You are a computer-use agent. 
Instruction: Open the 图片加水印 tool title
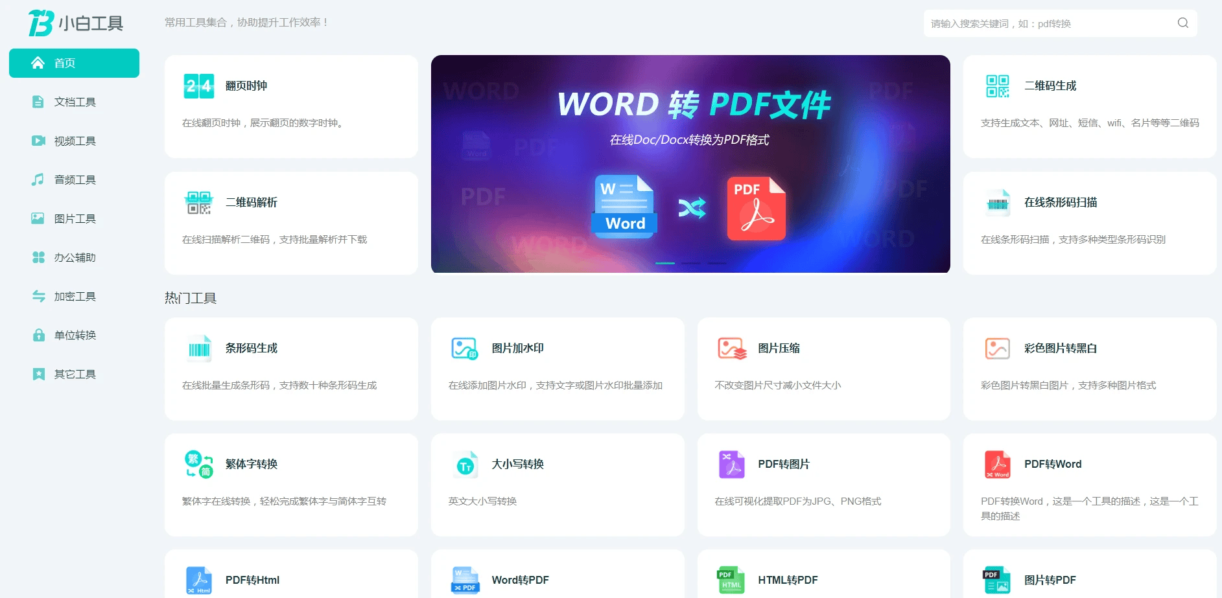[518, 348]
